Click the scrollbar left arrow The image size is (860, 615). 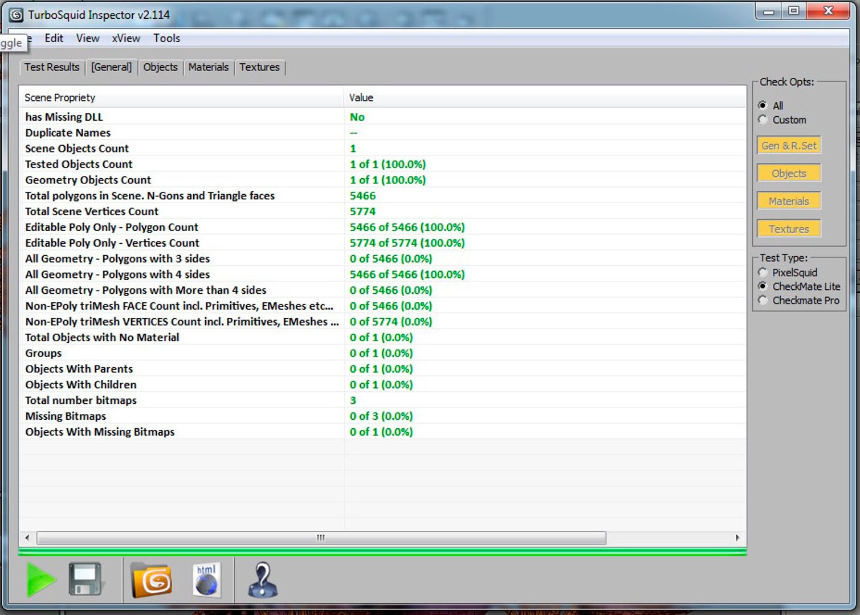point(27,538)
